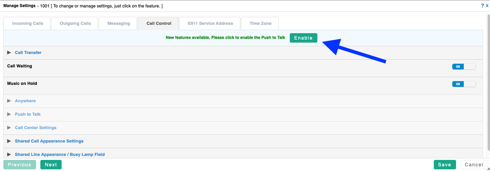Expand Shared Call Appearance Settings arrow
490x171 pixels.
(9, 141)
